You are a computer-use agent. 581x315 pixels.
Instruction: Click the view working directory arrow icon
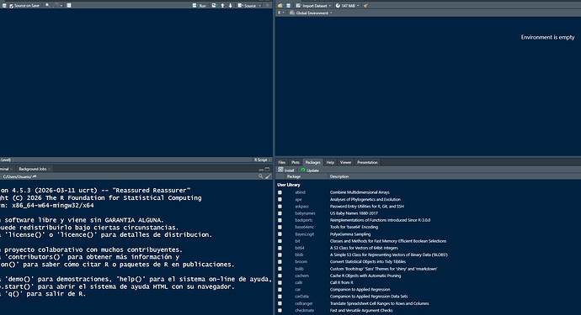point(35,176)
